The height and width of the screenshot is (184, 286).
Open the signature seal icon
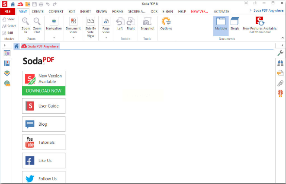coord(280,93)
